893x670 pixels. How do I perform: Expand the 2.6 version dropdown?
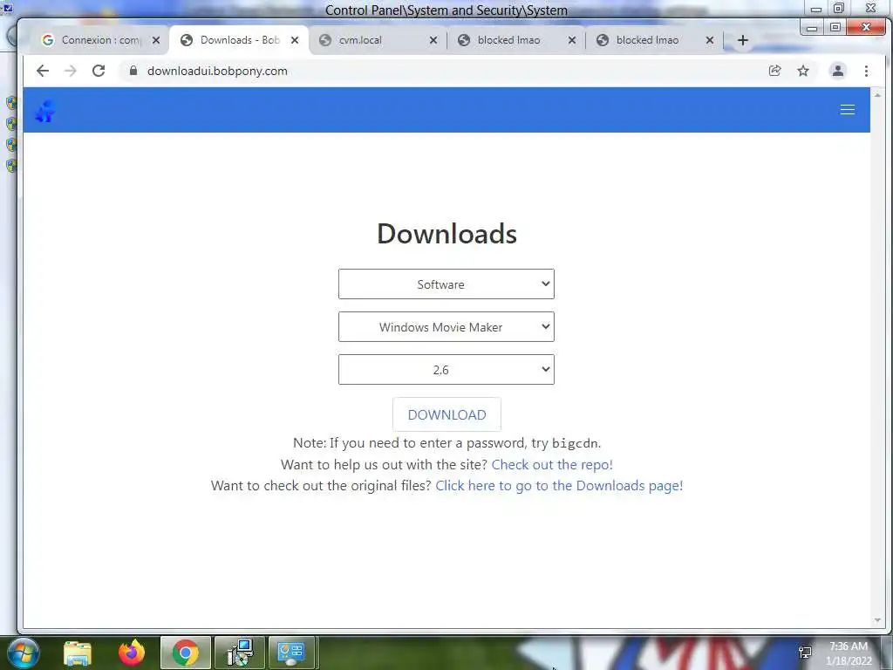click(446, 369)
